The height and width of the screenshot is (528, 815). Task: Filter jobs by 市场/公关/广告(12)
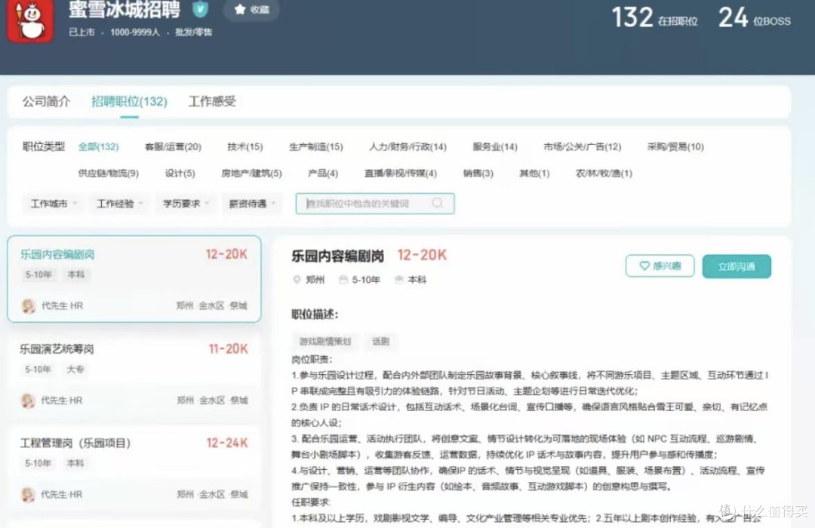582,146
